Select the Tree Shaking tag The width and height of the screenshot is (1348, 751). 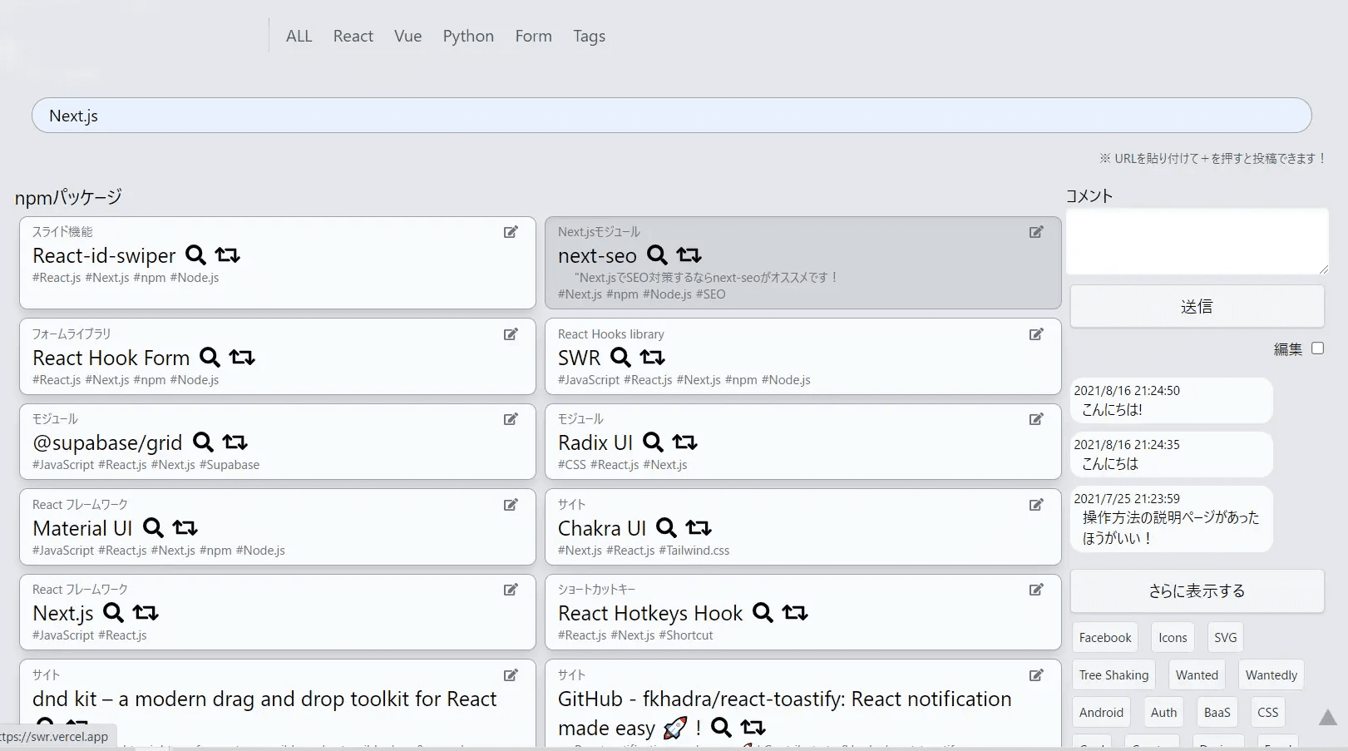click(1113, 675)
